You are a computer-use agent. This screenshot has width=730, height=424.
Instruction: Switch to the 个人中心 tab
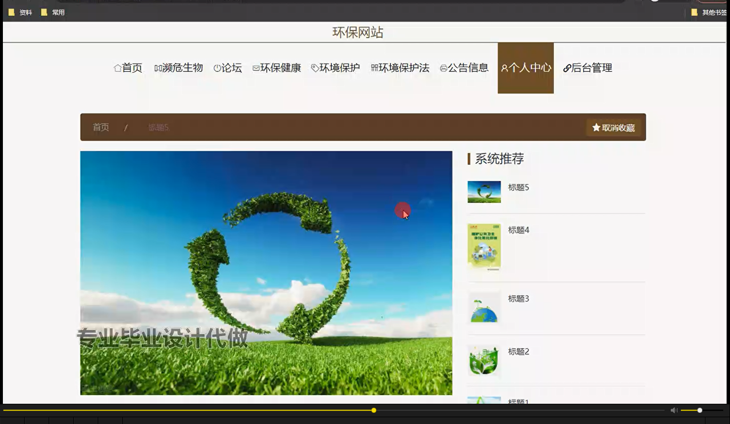point(525,68)
